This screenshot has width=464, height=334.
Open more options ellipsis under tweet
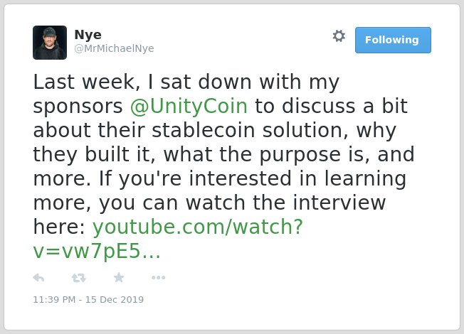(158, 278)
